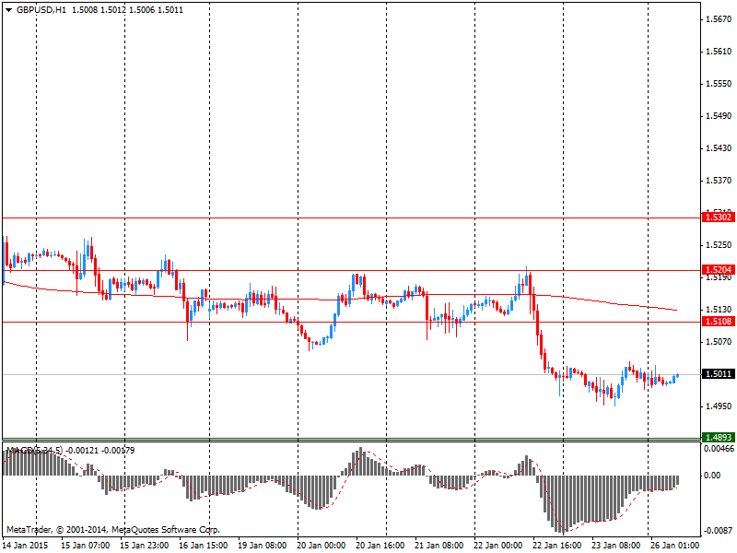The width and height of the screenshot is (737, 553).
Task: Click the MACD scale value -0.0087
Action: (718, 531)
